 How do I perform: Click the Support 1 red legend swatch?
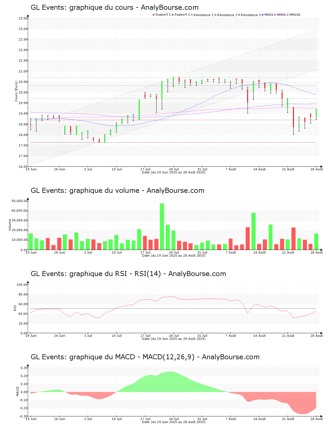coord(153,15)
